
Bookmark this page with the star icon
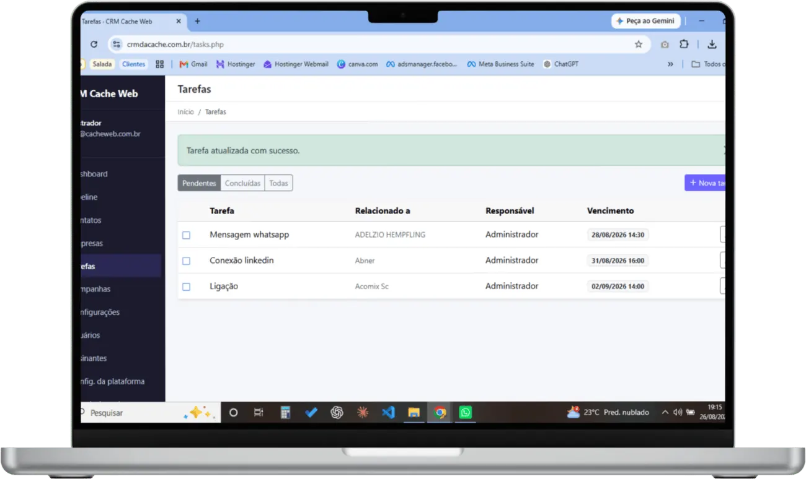click(x=638, y=45)
